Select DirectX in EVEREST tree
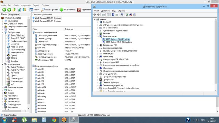Image resolution: width=219 pixels, height=123 pixels. point(11,93)
